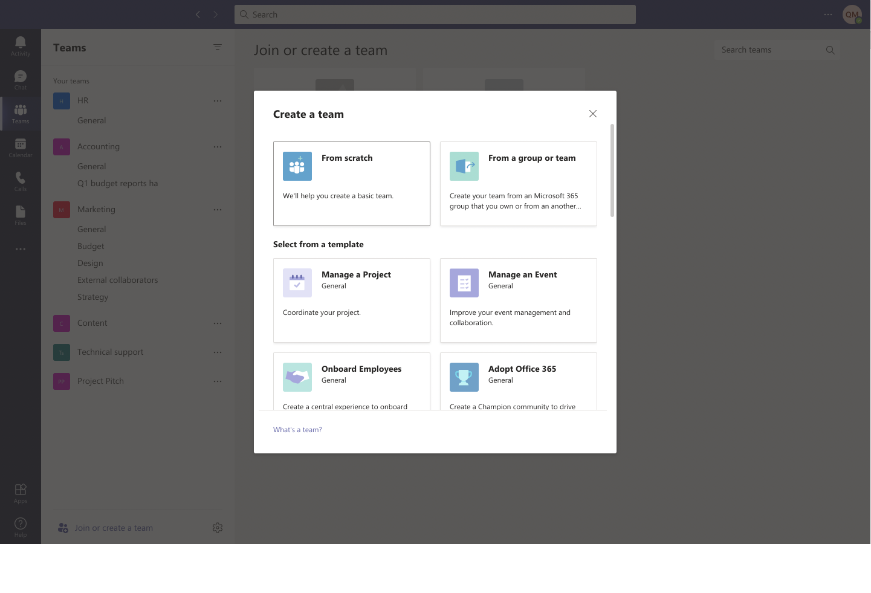Open Chat in the left rail

(21, 79)
